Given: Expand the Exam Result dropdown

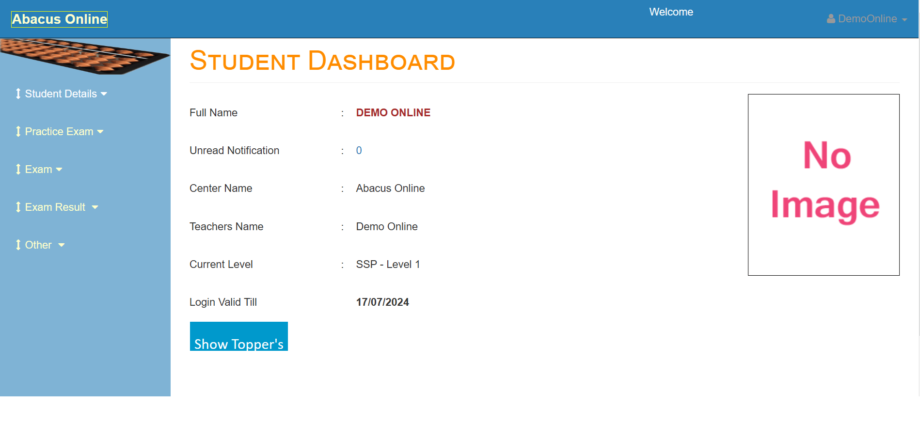Looking at the screenshot, I should (x=55, y=207).
